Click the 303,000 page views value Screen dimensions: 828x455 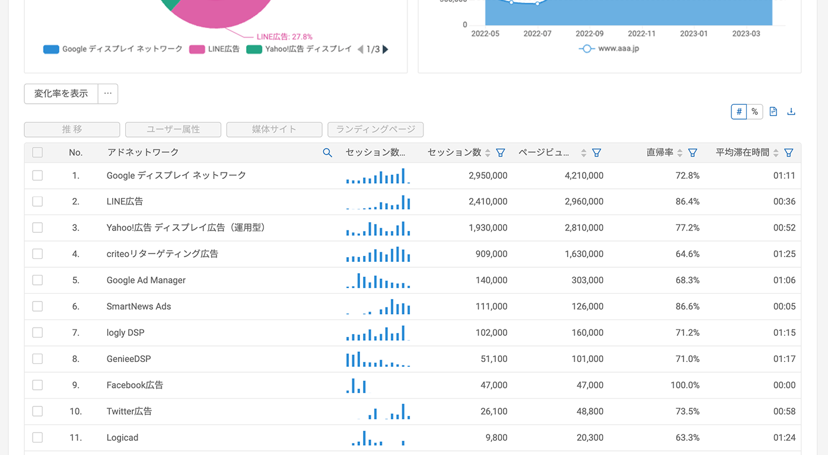coord(587,280)
